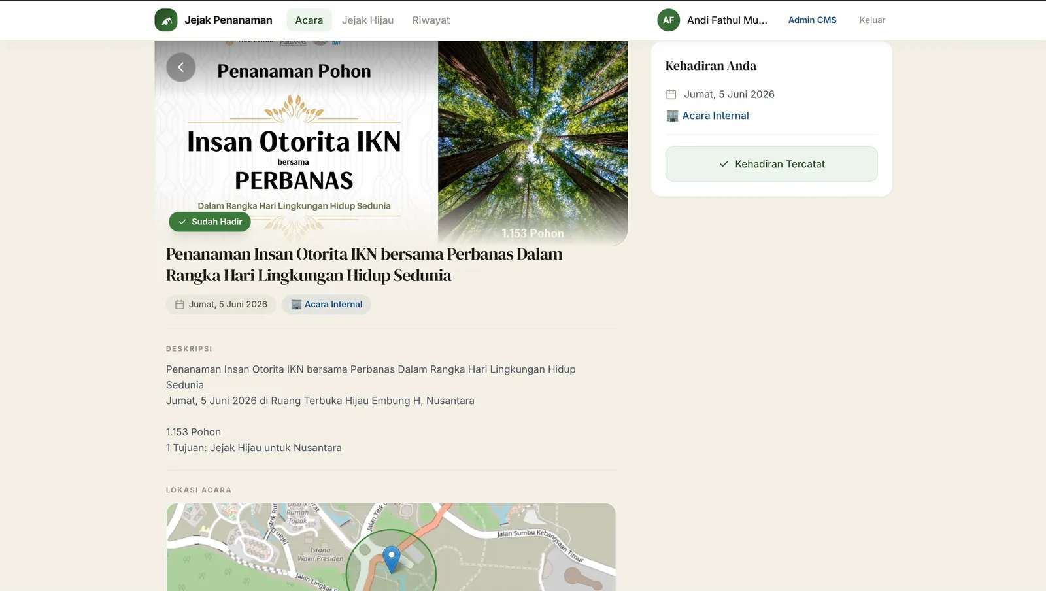Click the checkmark in Kehadiran Tercatat button
The width and height of the screenshot is (1046, 591).
tap(724, 164)
